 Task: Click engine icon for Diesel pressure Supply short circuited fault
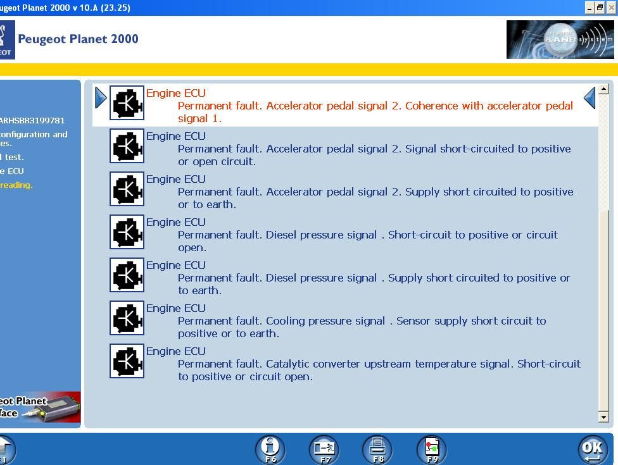point(127,275)
